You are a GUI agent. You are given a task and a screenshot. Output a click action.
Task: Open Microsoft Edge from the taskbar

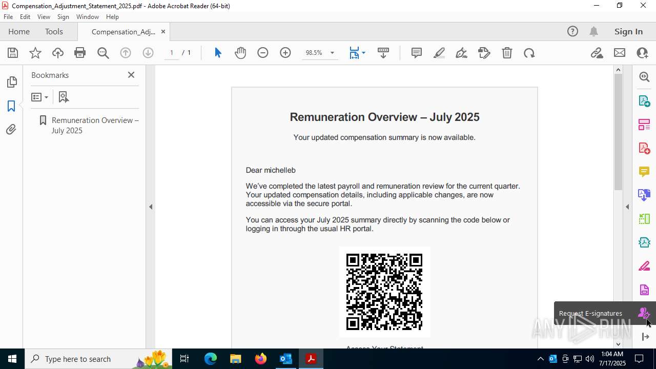211,359
